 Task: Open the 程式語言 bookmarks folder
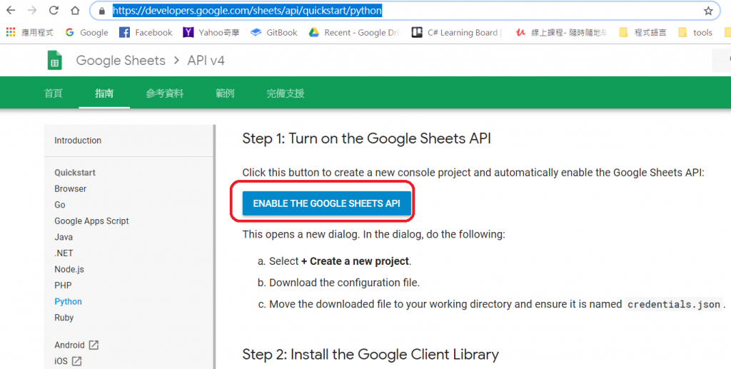(x=642, y=33)
